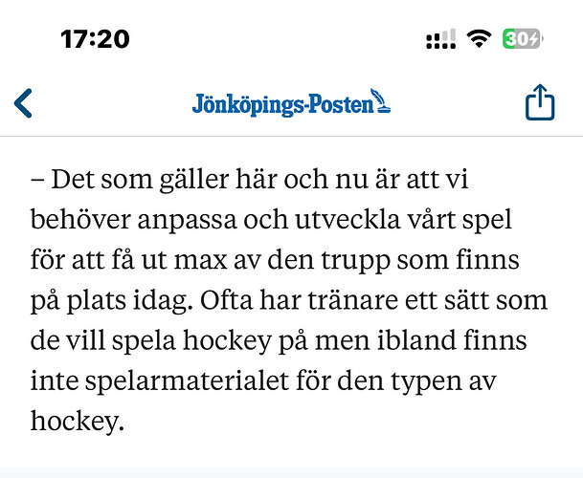
Task: Tap the divider line below the header
Action: (291, 137)
